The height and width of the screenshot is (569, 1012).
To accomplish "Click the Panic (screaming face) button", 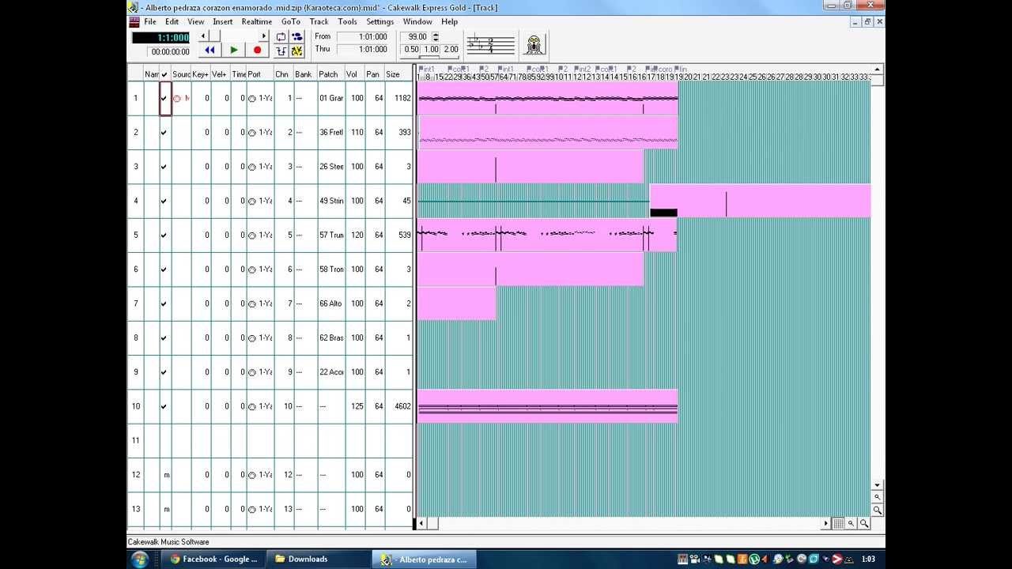I will [x=534, y=44].
